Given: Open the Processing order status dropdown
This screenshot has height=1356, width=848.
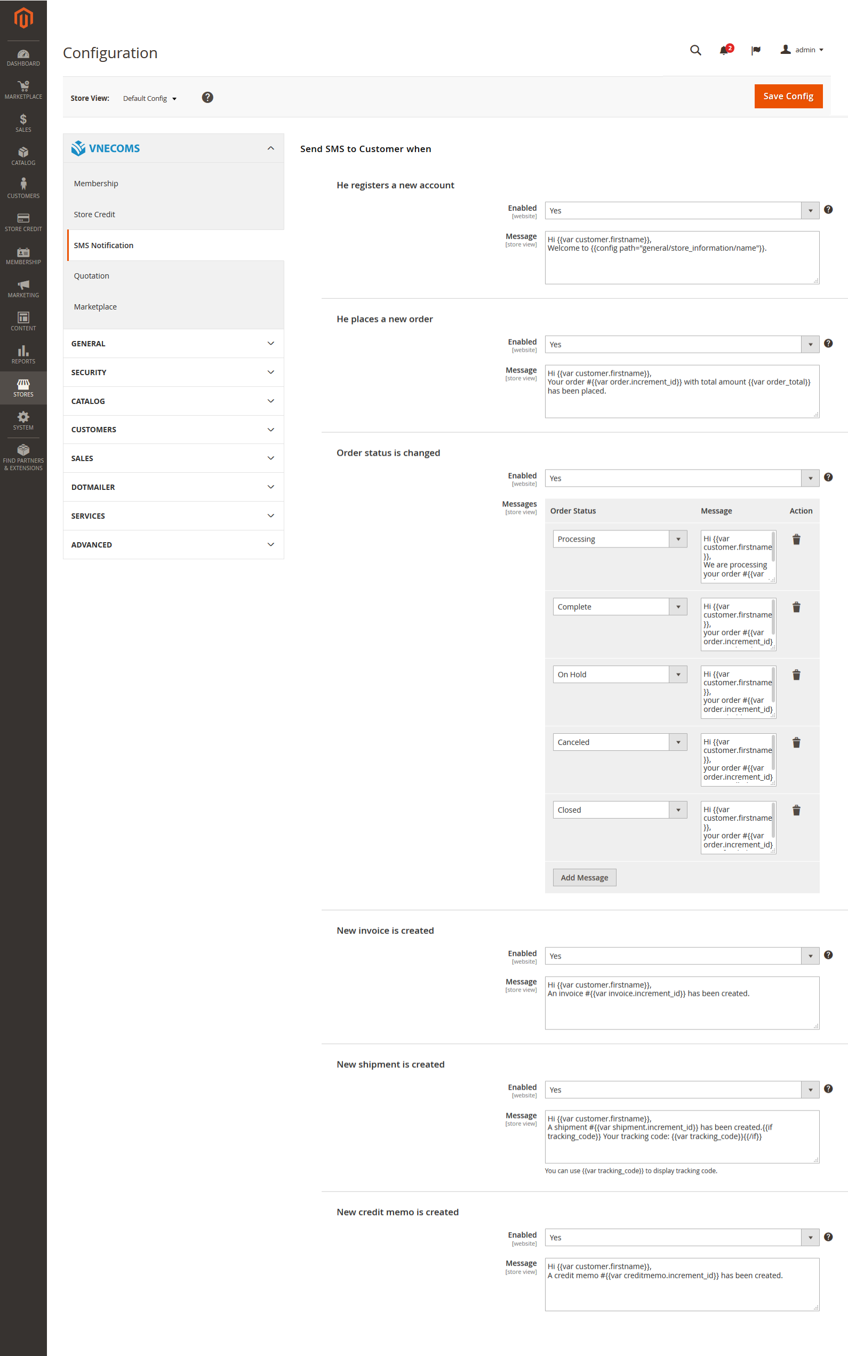Looking at the screenshot, I should point(620,539).
